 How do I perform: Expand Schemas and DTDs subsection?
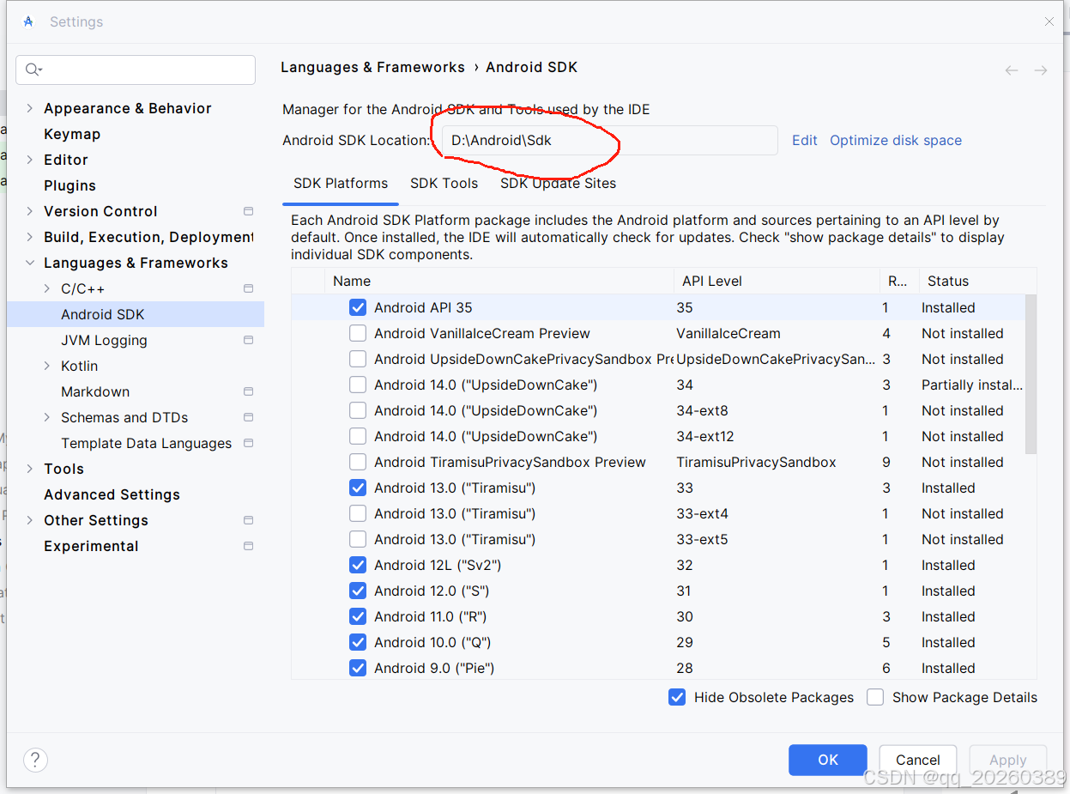[47, 417]
